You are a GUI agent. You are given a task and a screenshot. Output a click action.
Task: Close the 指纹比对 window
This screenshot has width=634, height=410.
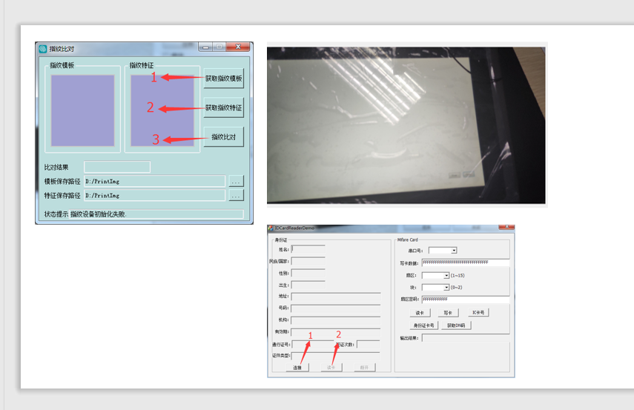point(238,47)
